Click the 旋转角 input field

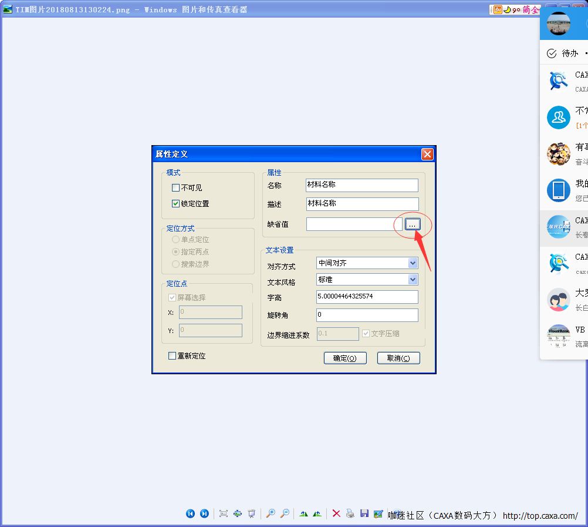pyautogui.click(x=367, y=315)
